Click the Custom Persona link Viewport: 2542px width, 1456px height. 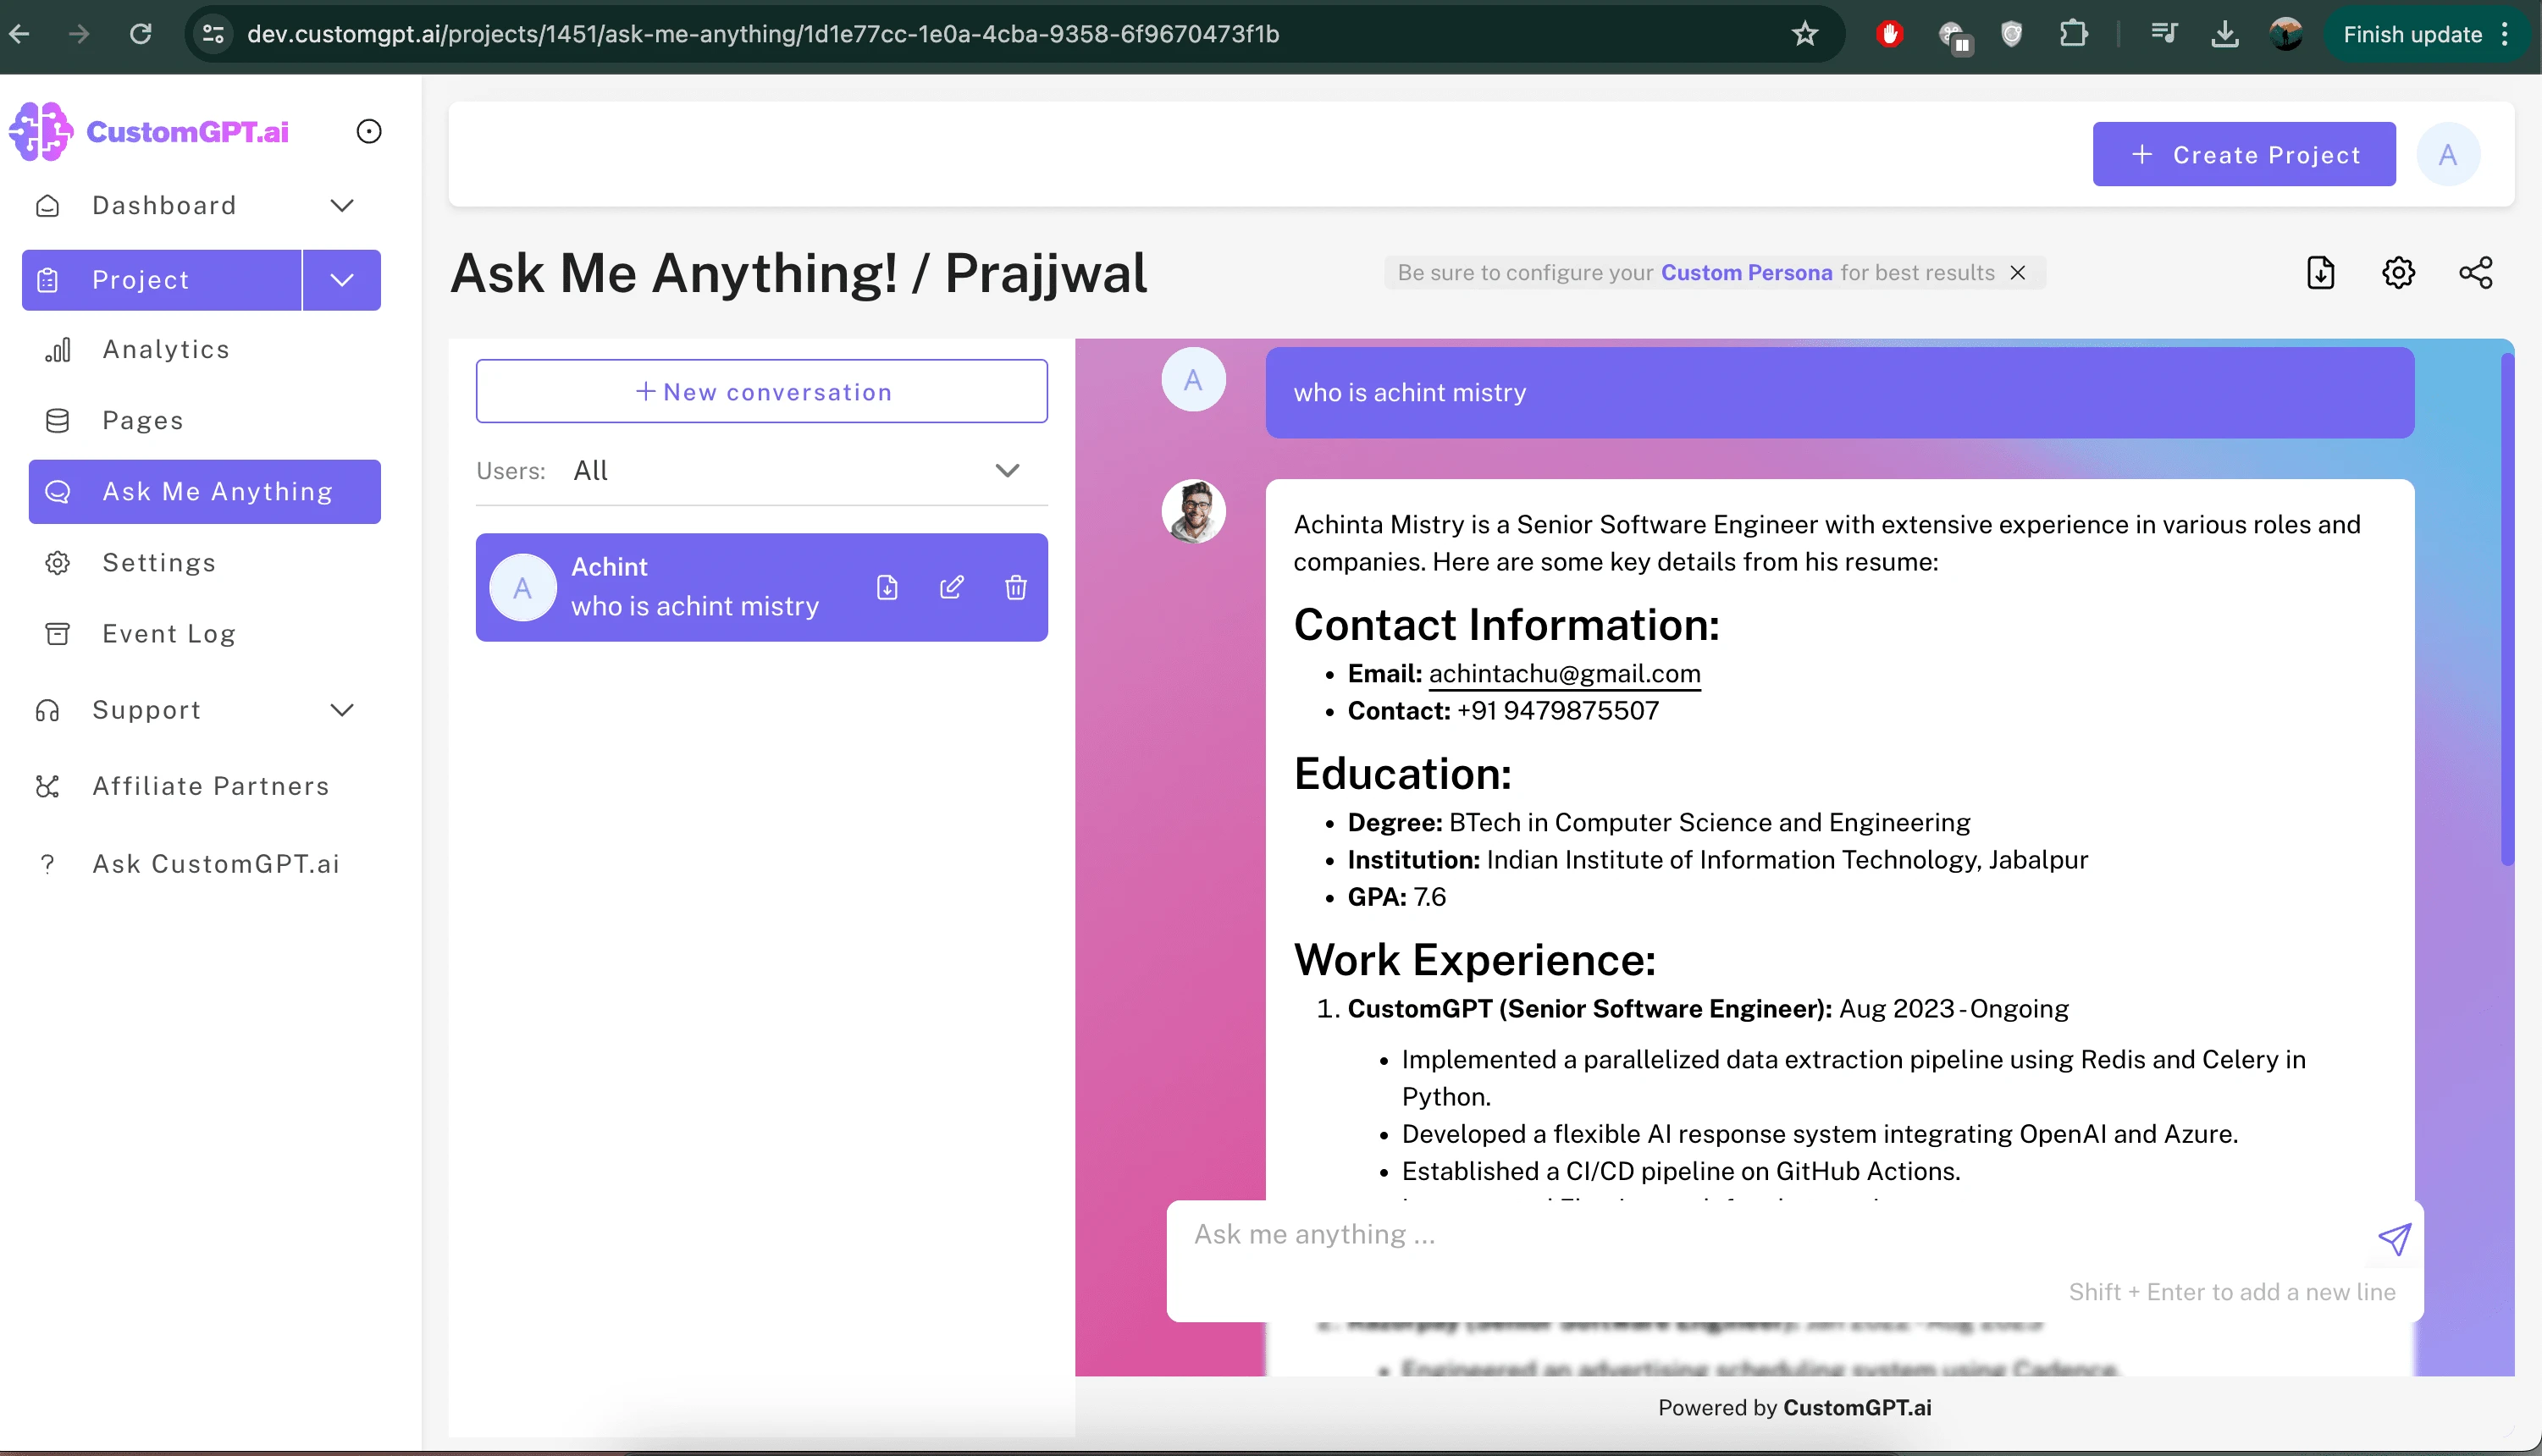coord(1746,273)
